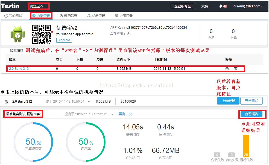Switch to the 我的测试 tab
This screenshot has height=165, width=269.
[13, 16]
